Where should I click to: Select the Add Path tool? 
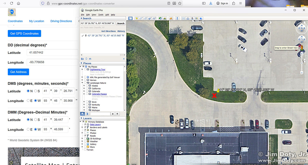[x=146, y=18]
